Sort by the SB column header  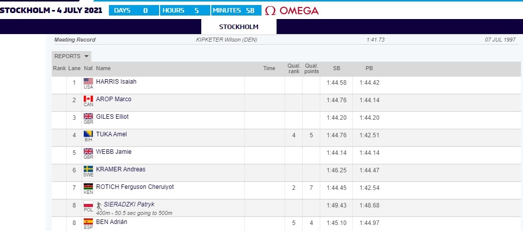tap(337, 69)
